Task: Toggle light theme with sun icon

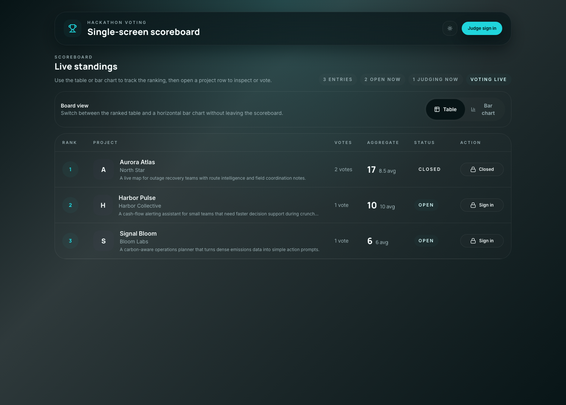Action: point(450,28)
